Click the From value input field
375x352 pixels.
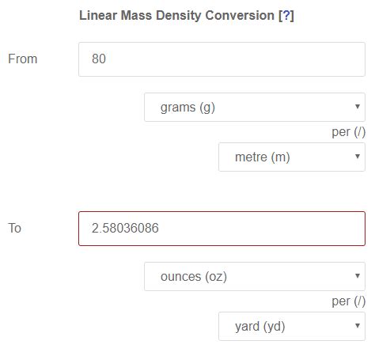coord(222,59)
